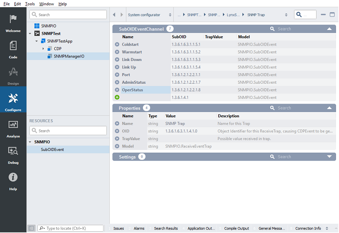Screen dimensions: 339x233
Task: Open the Tools menu
Action: click(x=30, y=4)
